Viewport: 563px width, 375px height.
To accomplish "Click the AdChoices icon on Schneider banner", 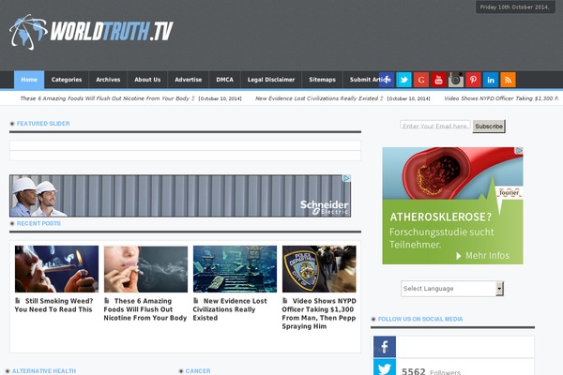I will coord(346,178).
